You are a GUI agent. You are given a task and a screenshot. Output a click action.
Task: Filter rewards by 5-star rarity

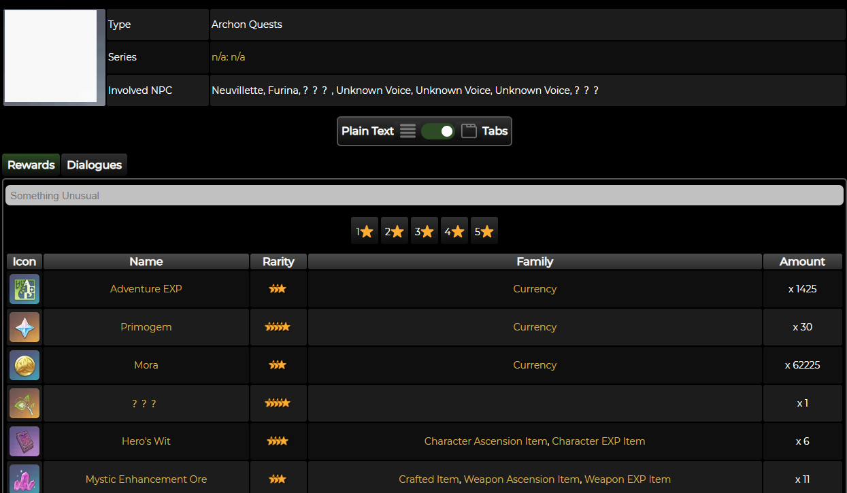point(484,231)
